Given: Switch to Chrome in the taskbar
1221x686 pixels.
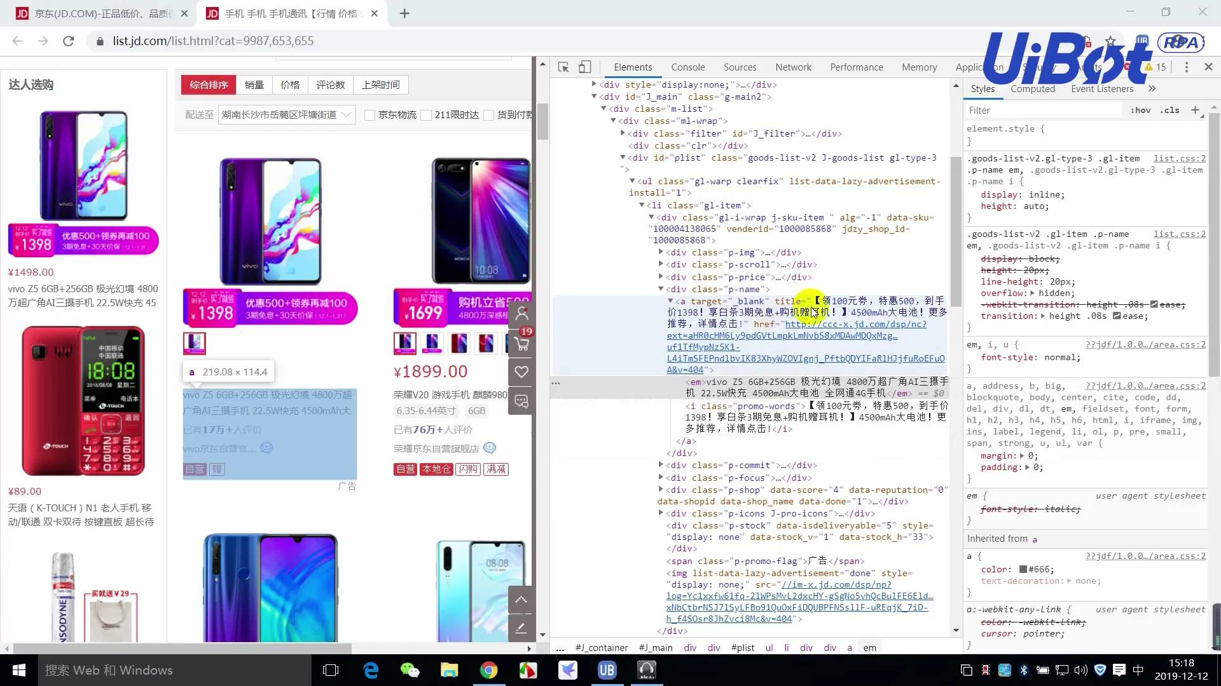Looking at the screenshot, I should point(488,670).
